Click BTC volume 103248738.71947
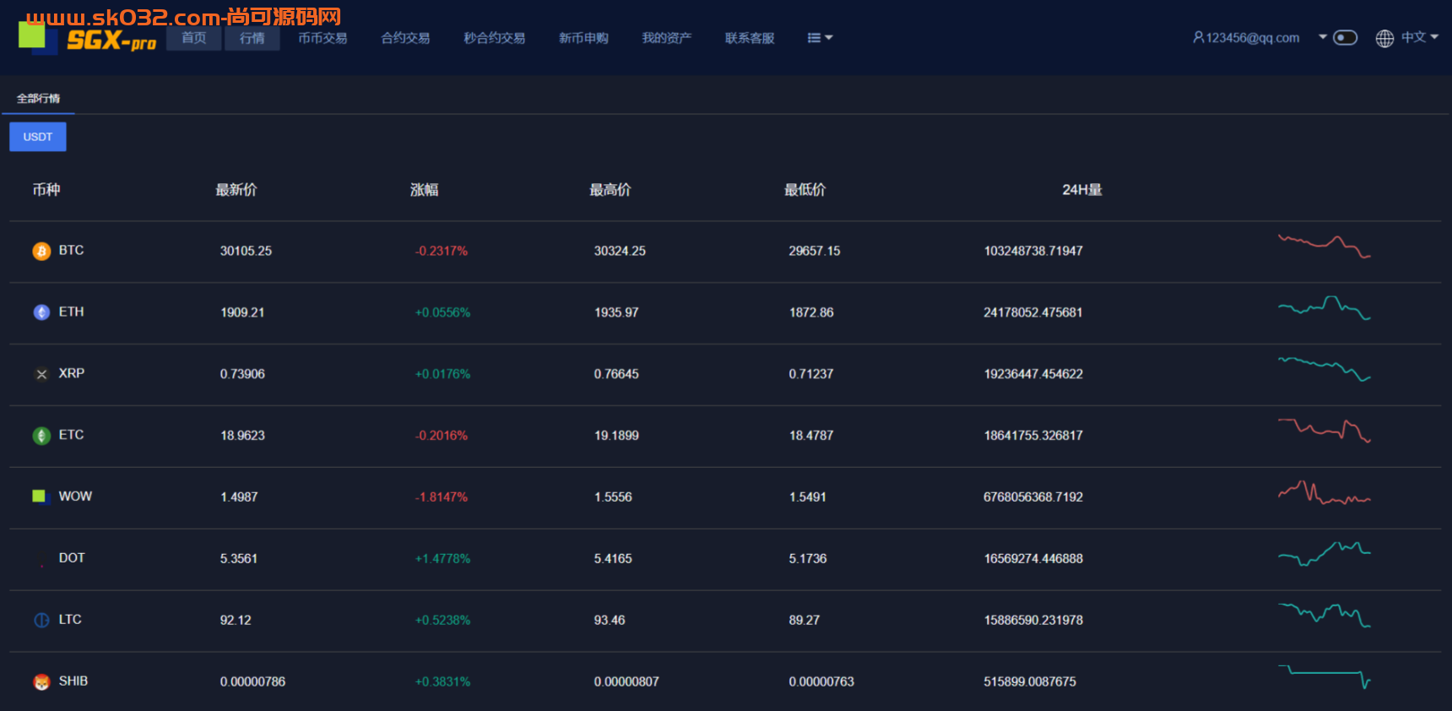Image resolution: width=1452 pixels, height=711 pixels. point(1033,251)
